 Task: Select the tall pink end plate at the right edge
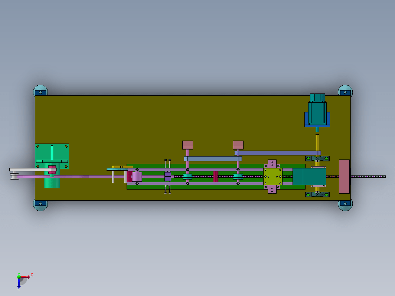click(x=344, y=177)
